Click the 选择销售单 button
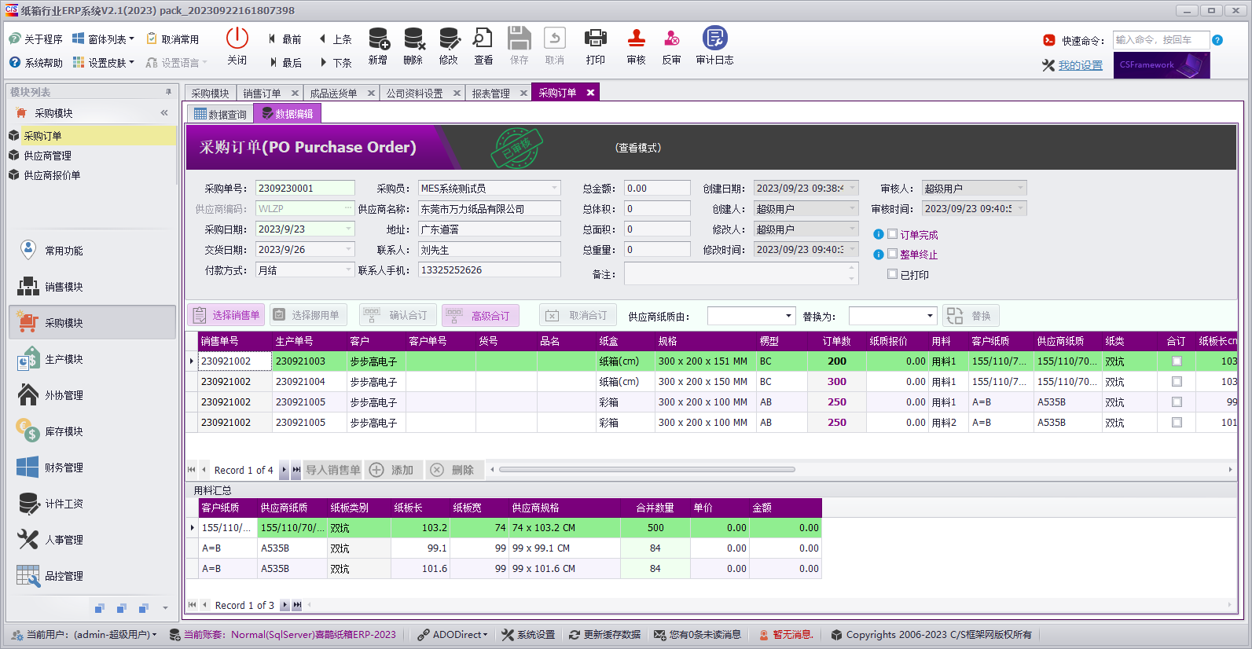Image resolution: width=1252 pixels, height=649 pixels. pyautogui.click(x=226, y=315)
